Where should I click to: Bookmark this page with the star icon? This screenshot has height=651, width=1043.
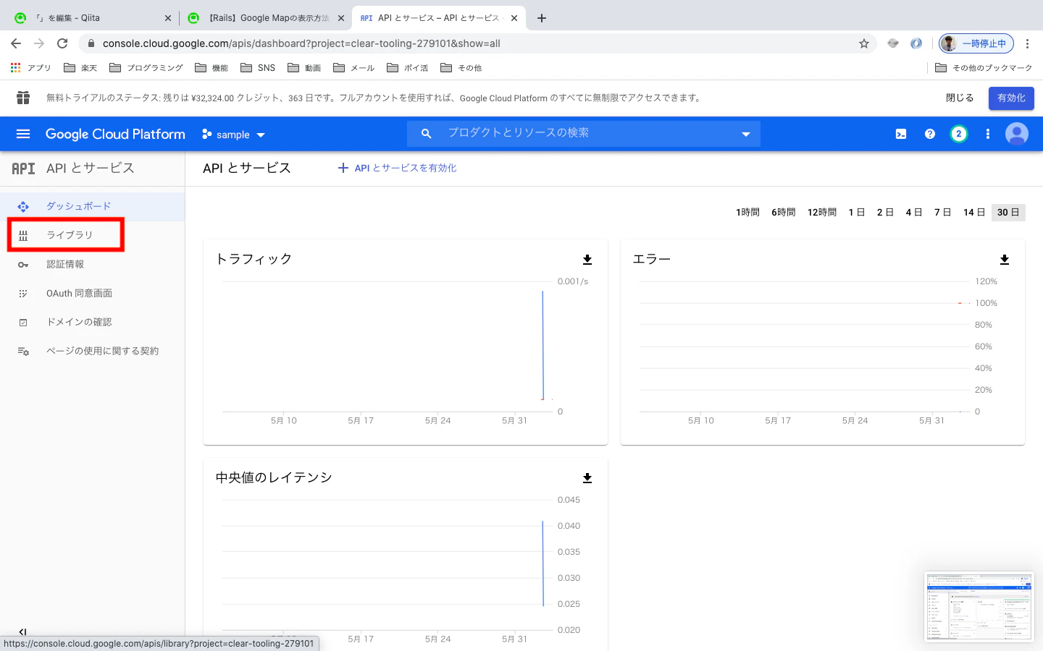point(864,43)
